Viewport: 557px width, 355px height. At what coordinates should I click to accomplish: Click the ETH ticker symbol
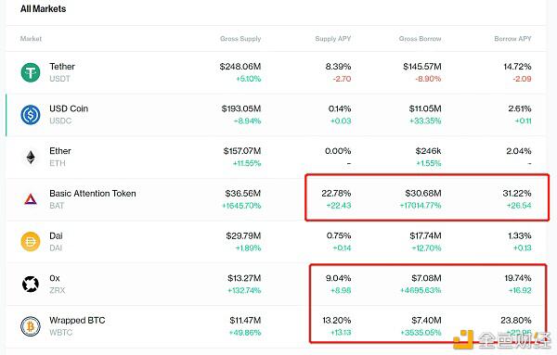[x=58, y=163]
